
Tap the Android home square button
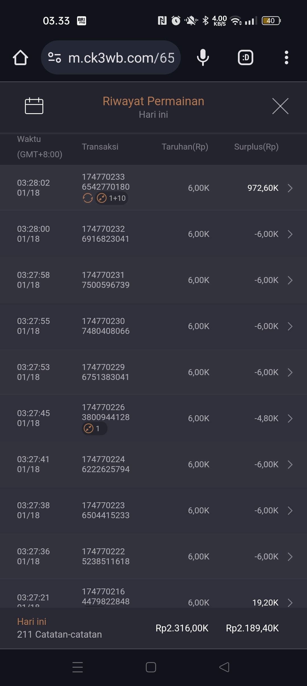[151, 667]
